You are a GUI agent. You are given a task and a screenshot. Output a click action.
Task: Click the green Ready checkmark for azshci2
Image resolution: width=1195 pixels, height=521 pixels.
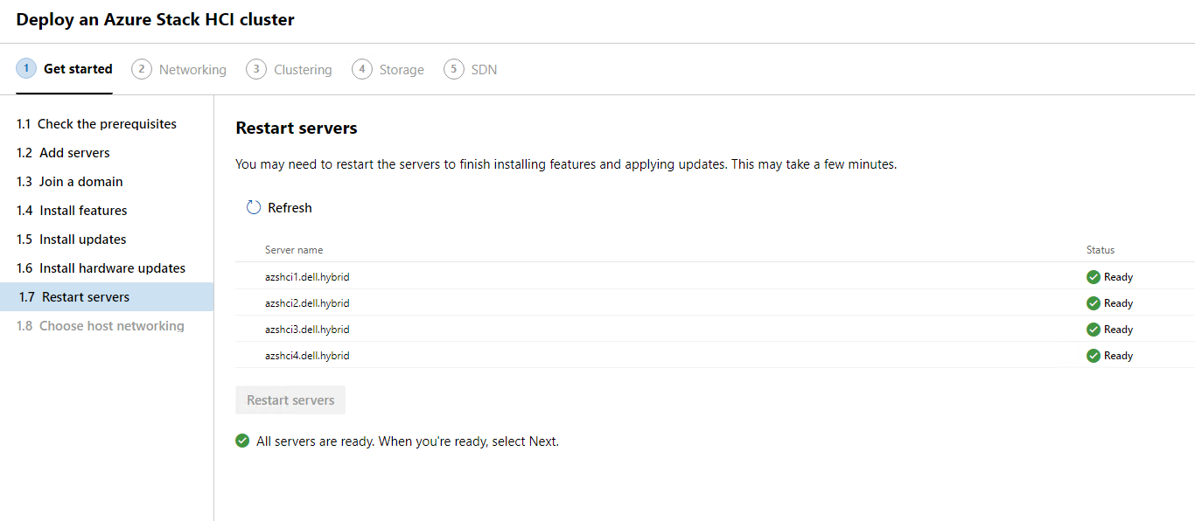[x=1093, y=303]
